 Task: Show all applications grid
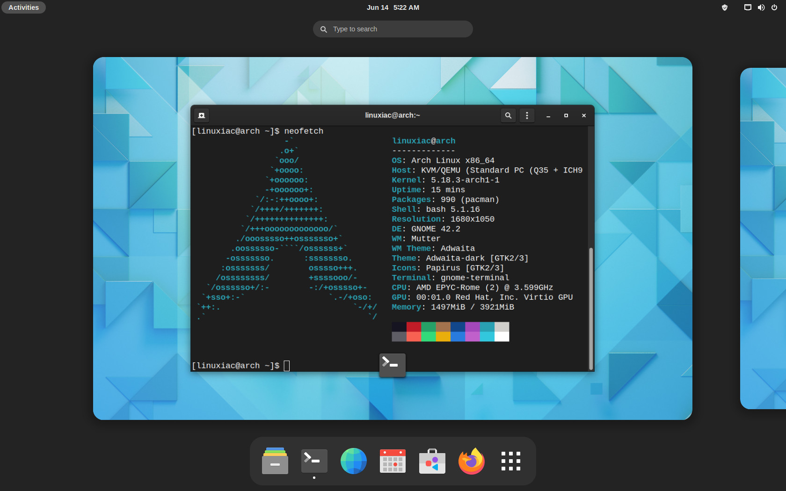pyautogui.click(x=510, y=461)
